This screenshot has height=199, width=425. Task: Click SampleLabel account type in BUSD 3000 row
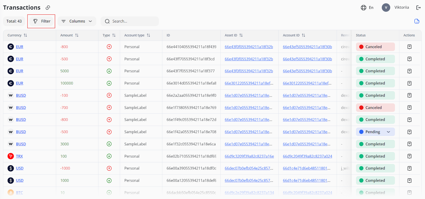click(x=135, y=144)
